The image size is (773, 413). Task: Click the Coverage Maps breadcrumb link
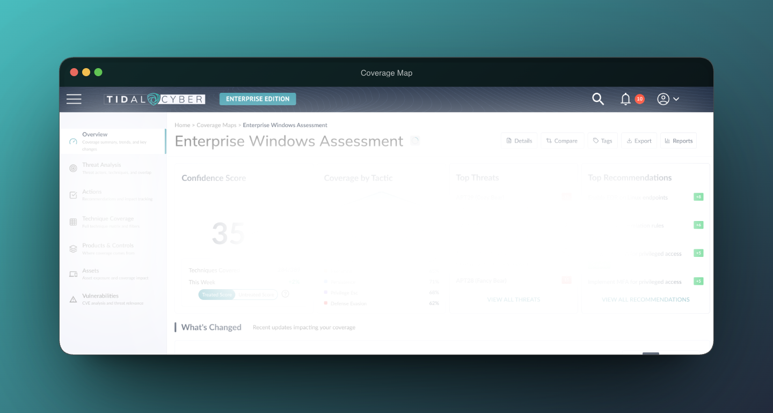(x=216, y=125)
